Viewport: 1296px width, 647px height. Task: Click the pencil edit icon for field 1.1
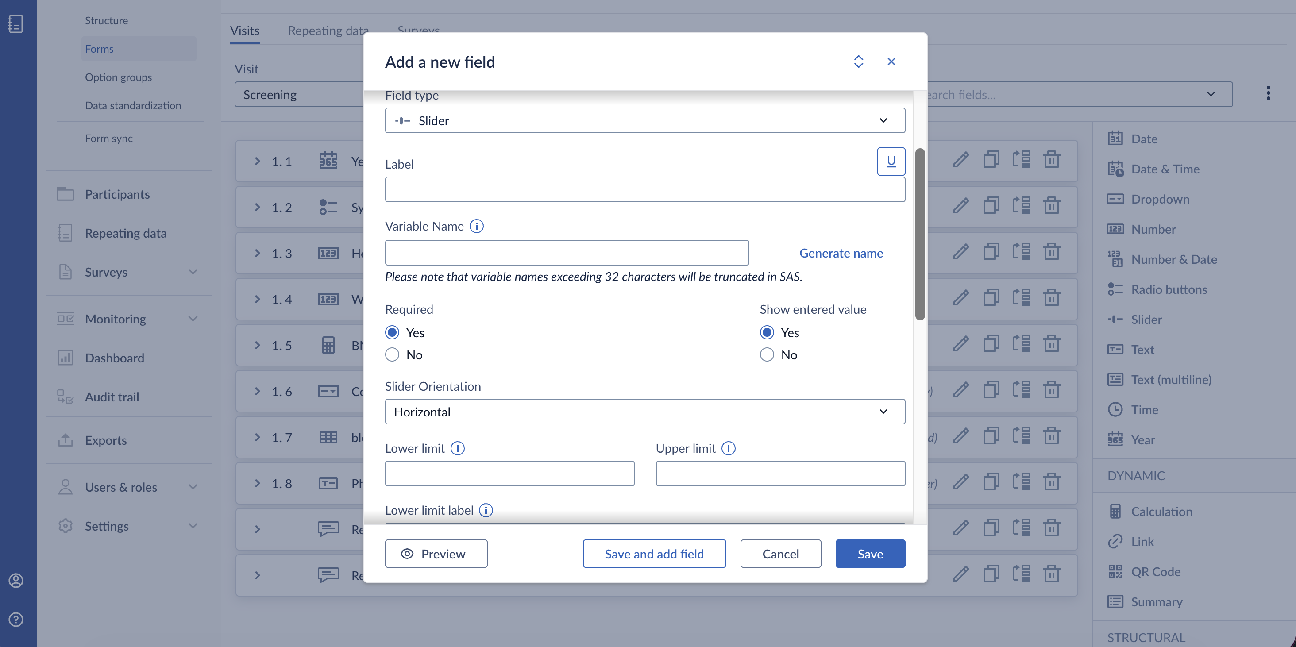coord(960,161)
